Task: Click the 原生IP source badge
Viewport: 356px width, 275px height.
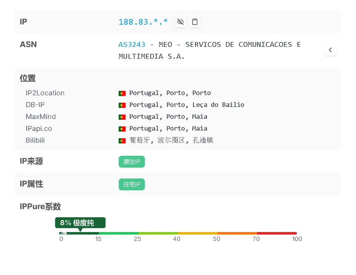Action: 132,162
